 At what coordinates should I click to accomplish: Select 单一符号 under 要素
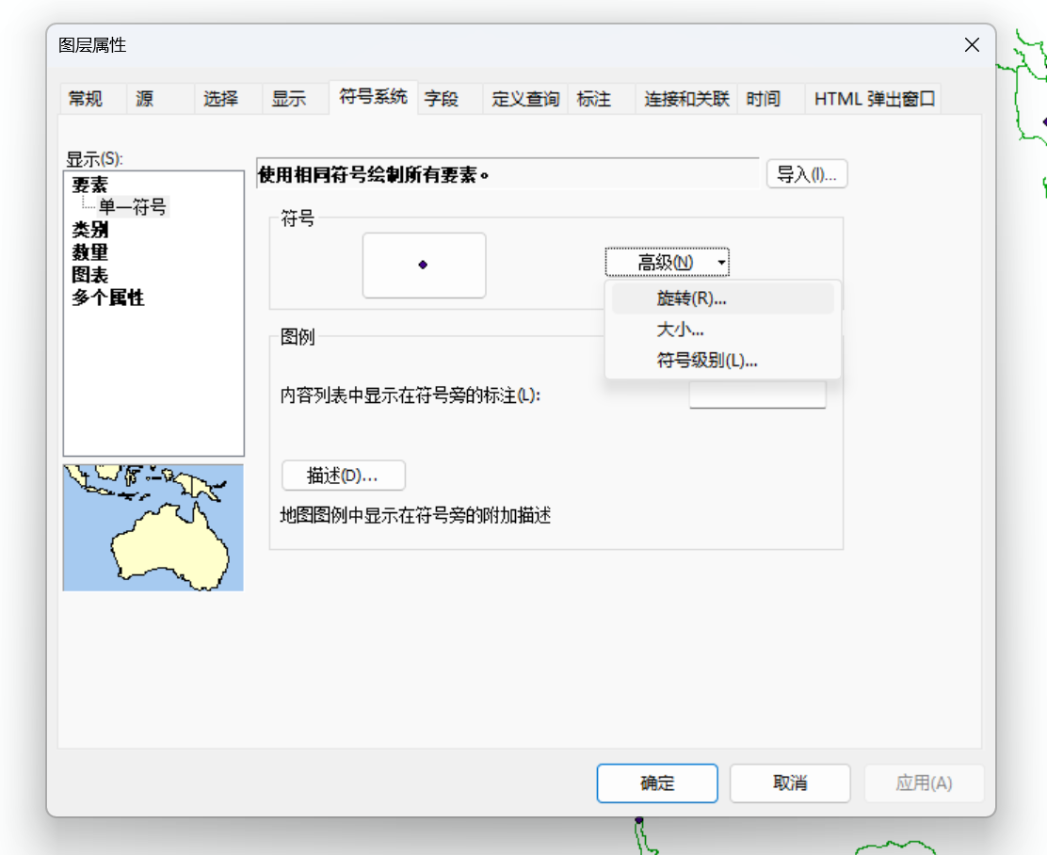132,207
